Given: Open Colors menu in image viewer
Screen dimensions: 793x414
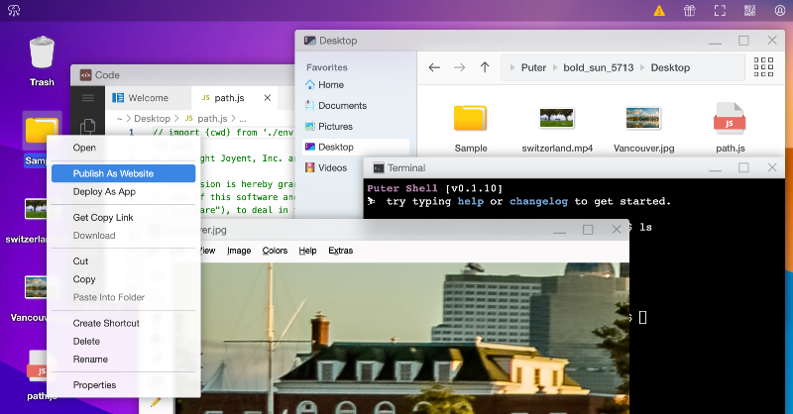Looking at the screenshot, I should point(275,251).
